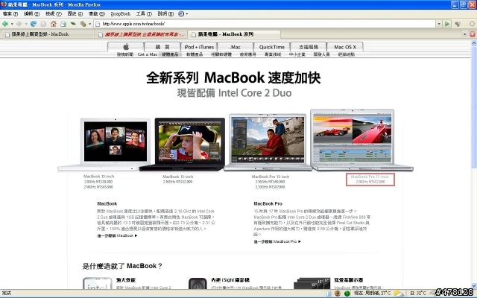Click the Apple logo navigation tab
The width and height of the screenshot is (477, 298).
tap(126, 47)
